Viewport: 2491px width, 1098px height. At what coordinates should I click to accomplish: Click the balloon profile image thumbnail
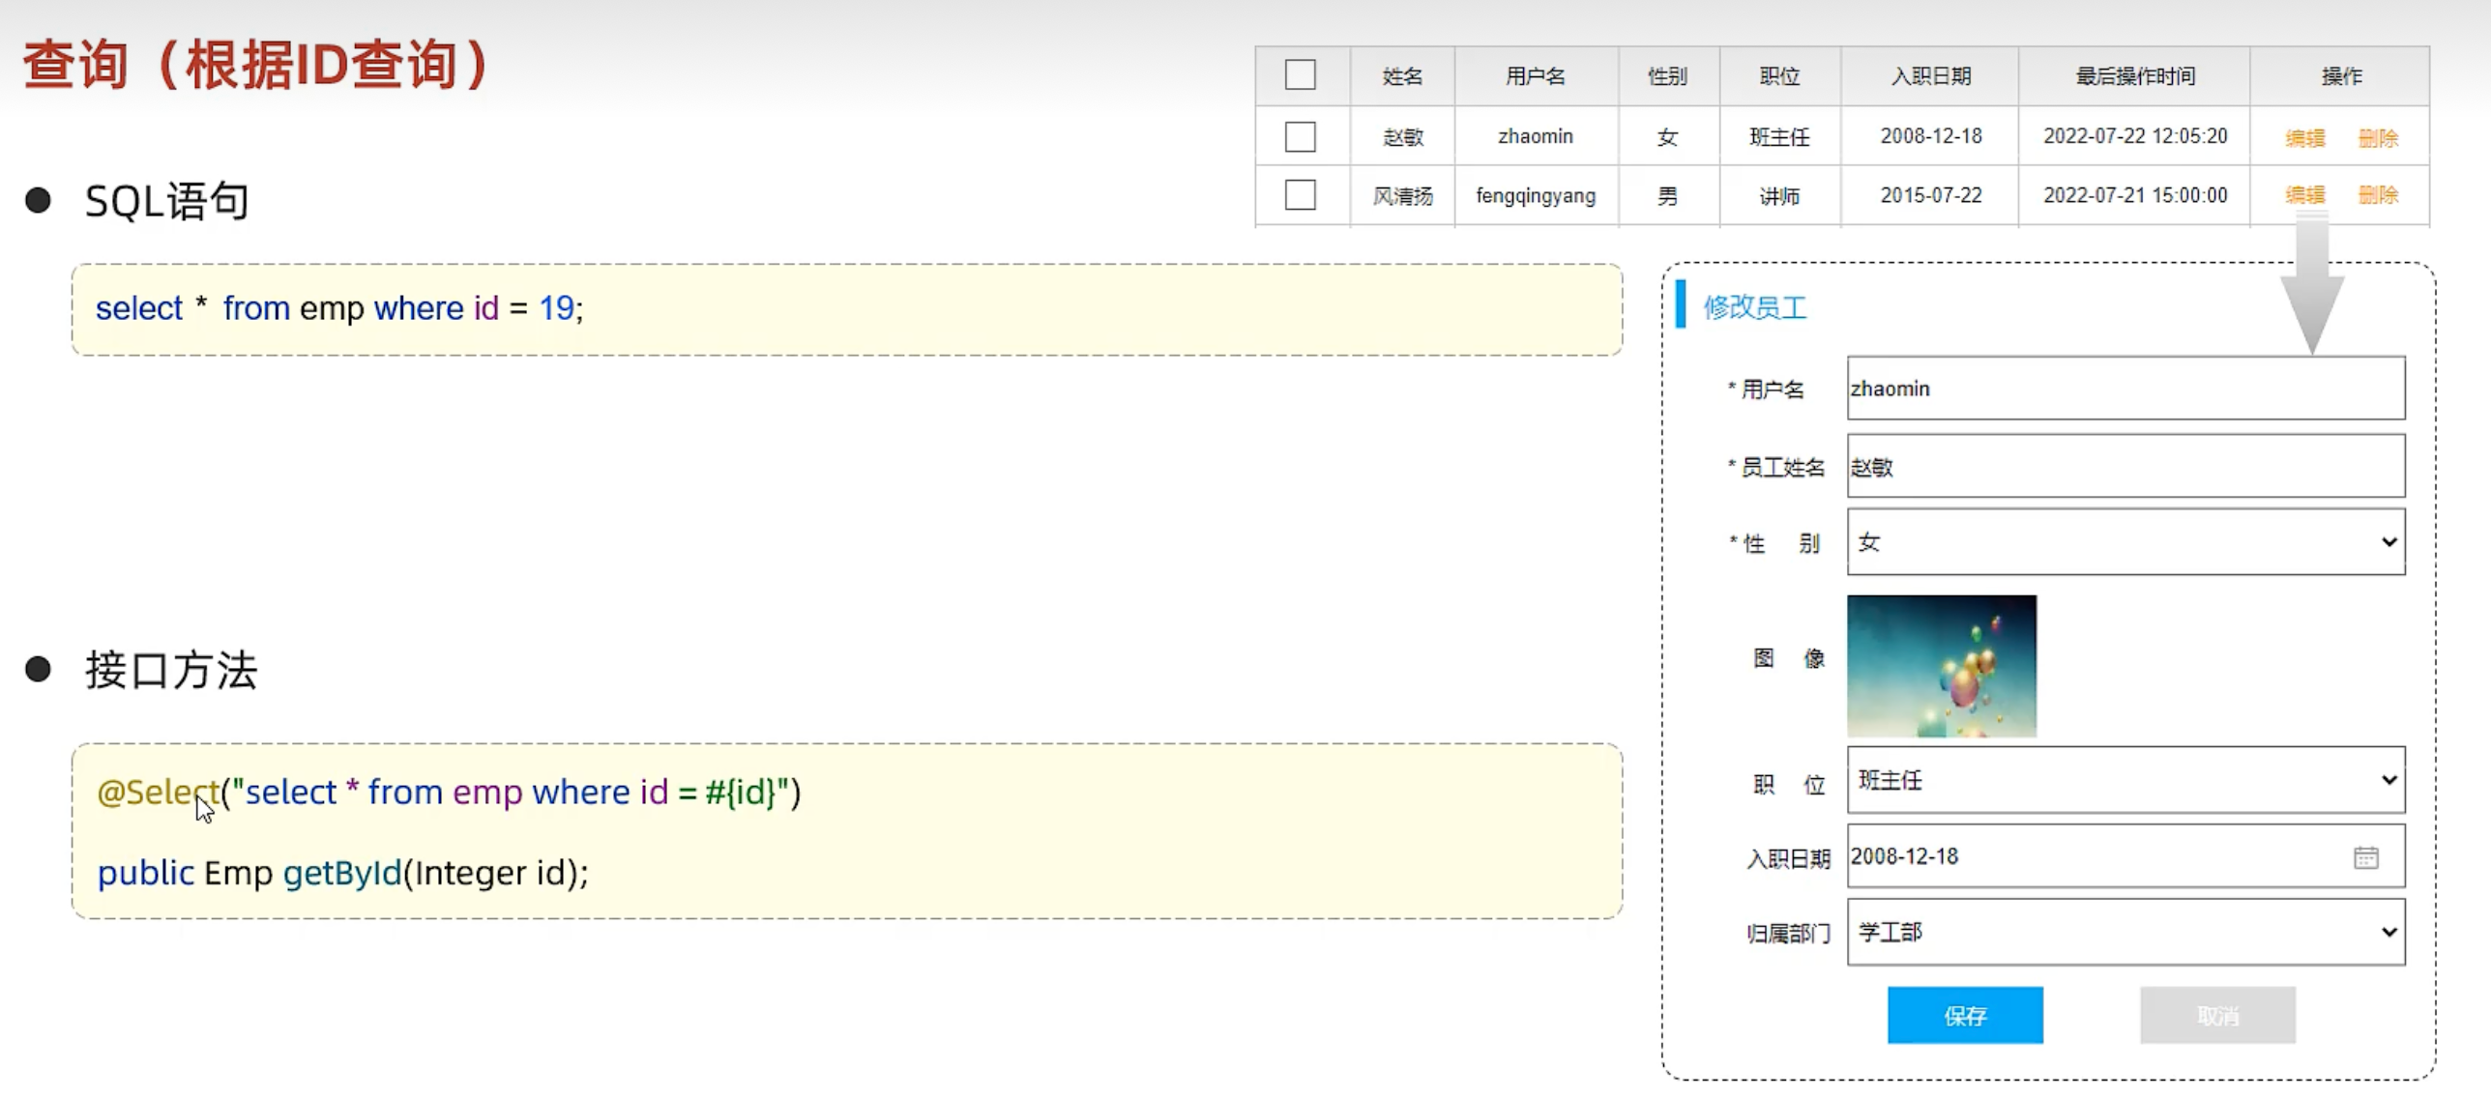point(1941,666)
